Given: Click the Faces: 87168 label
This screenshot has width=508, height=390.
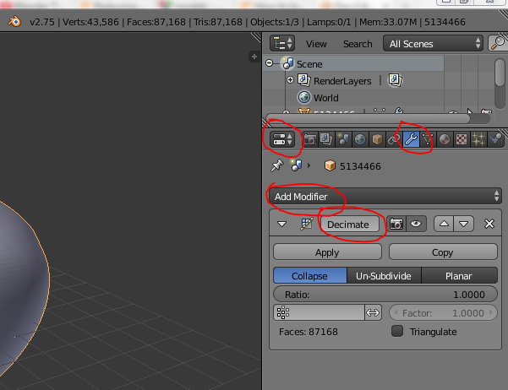Looking at the screenshot, I should pos(309,332).
